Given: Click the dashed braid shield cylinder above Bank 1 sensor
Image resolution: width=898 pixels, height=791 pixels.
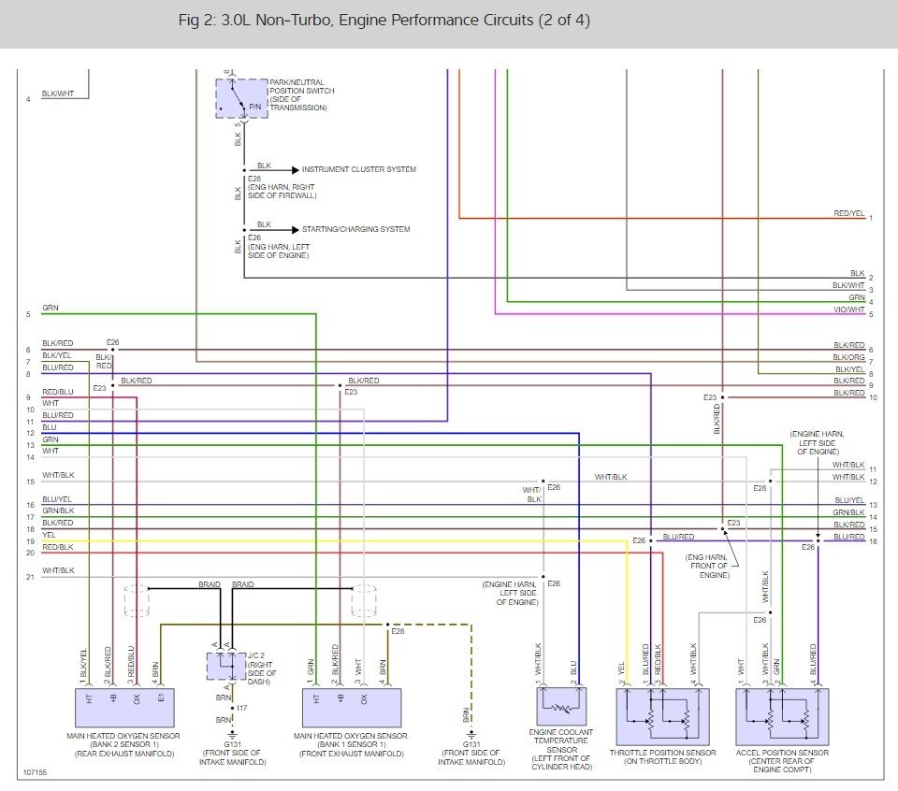Looking at the screenshot, I should [x=364, y=600].
